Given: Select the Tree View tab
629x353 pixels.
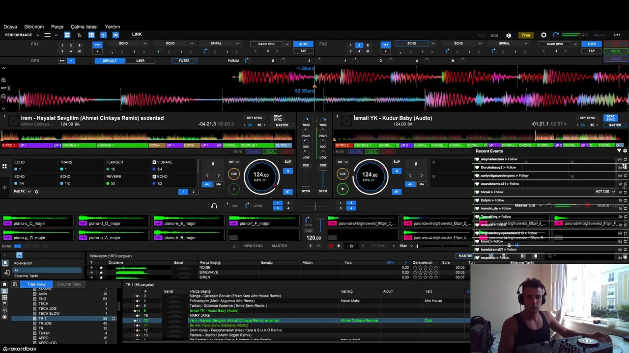Looking at the screenshot, I should pyautogui.click(x=36, y=284).
